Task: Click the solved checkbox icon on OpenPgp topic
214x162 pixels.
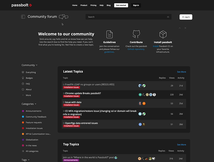Action: point(64,123)
